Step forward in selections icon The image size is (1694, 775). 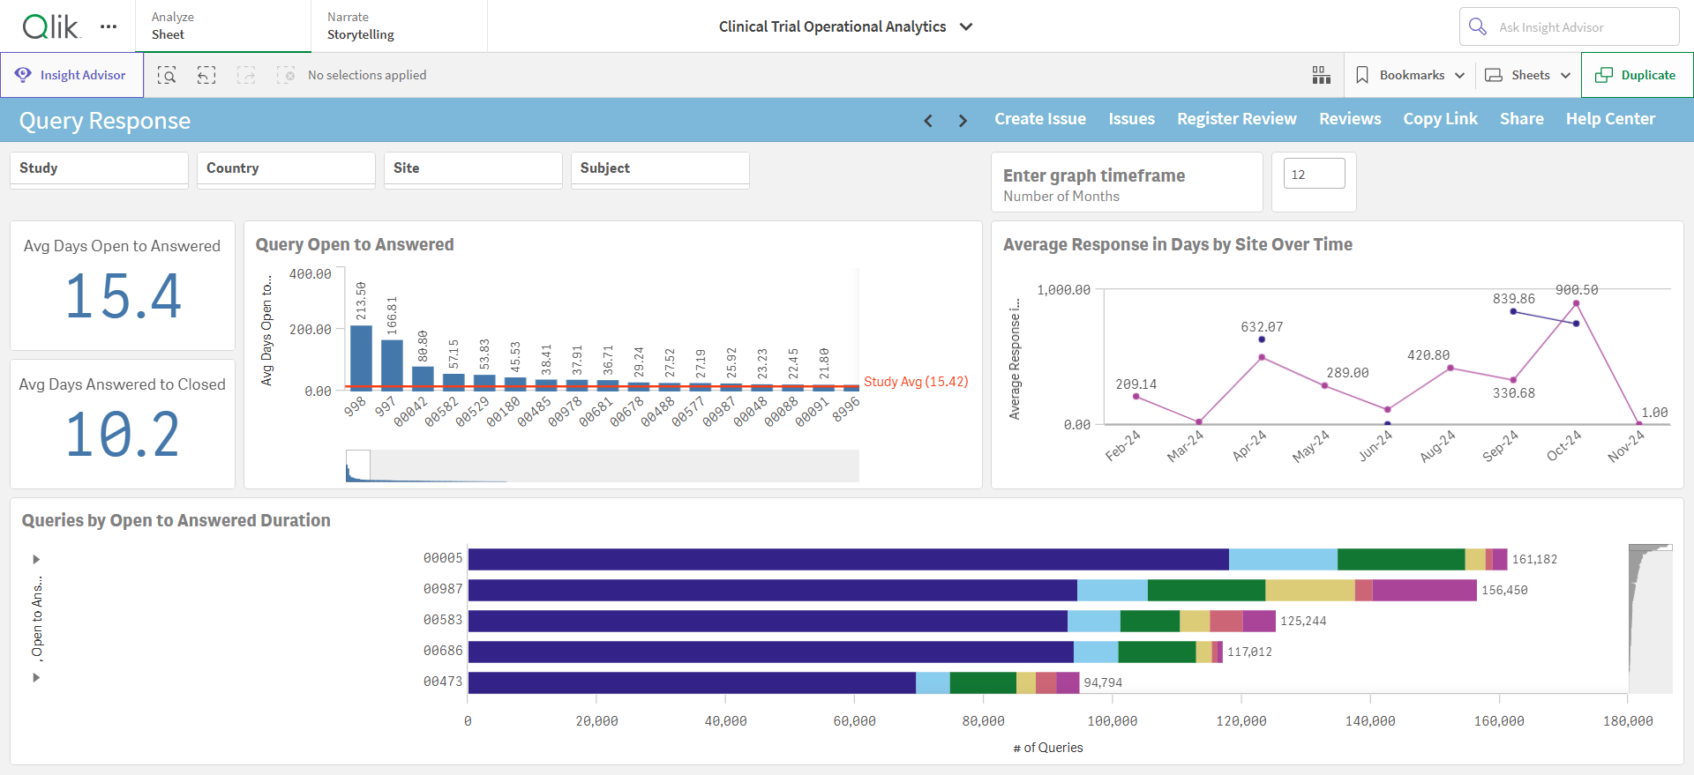[246, 75]
